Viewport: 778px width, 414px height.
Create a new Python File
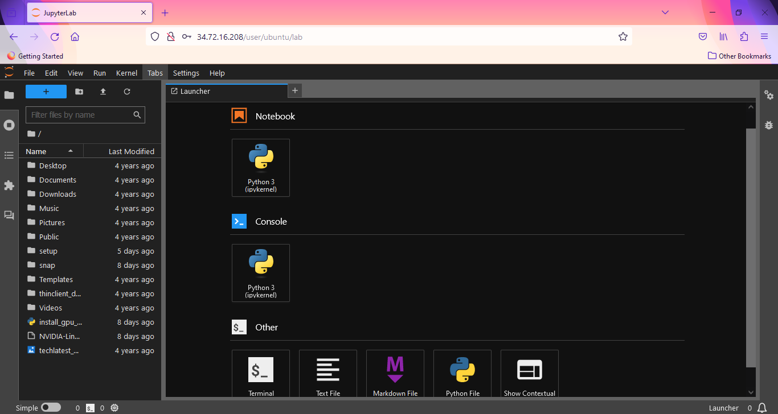tap(462, 374)
